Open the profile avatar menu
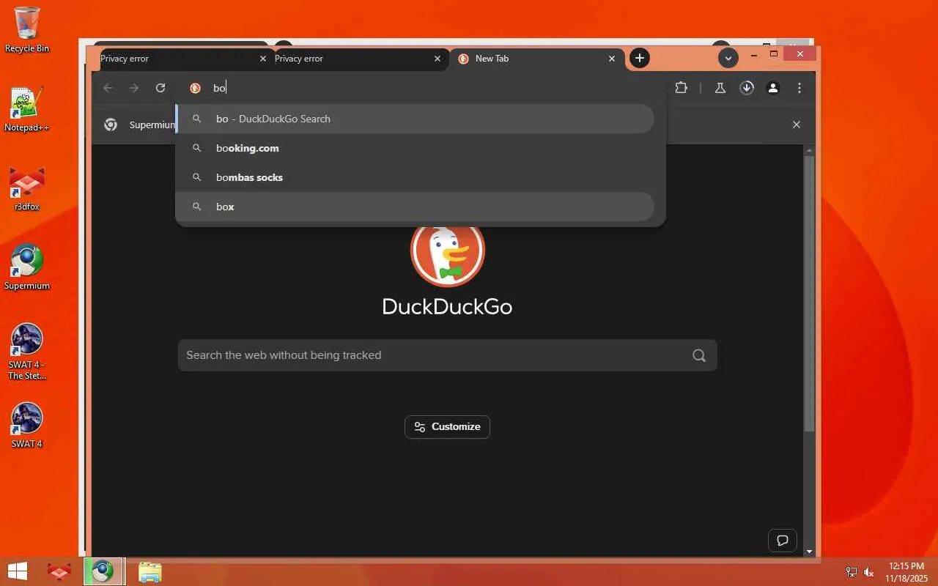This screenshot has height=586, width=938. click(773, 88)
